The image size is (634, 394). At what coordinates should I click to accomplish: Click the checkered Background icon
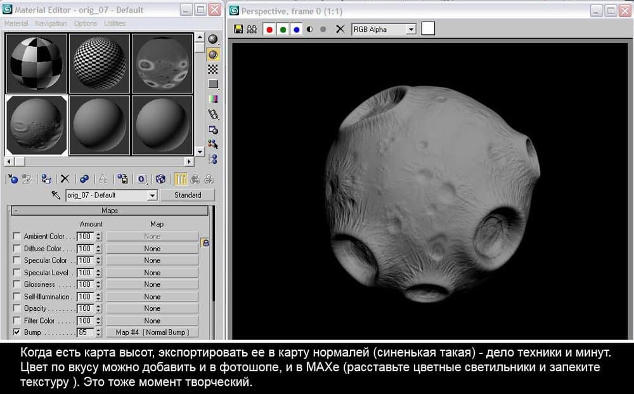214,69
